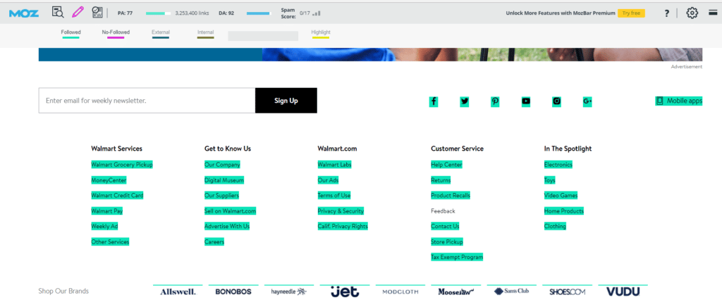Screen dimensions: 722x307
Task: Open Walmart's Instagram icon
Action: pos(556,101)
